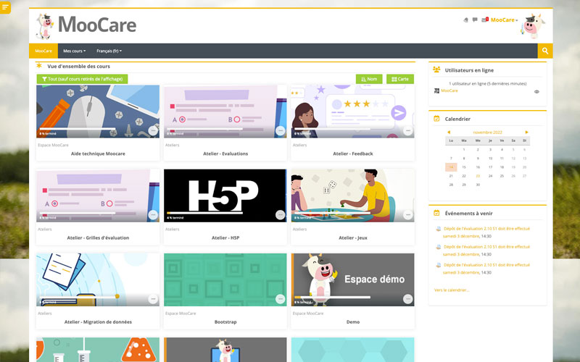Click the MooCare user link in online users

click(x=449, y=91)
